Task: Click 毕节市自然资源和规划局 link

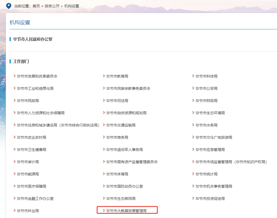Action: (126, 113)
